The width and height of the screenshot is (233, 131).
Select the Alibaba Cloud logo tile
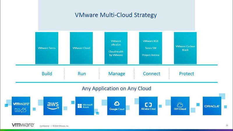148,106
